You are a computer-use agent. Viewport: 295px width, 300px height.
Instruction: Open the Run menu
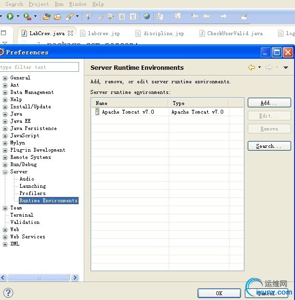[x=59, y=4]
